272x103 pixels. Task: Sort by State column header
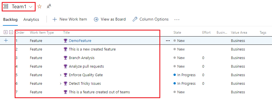(177, 33)
